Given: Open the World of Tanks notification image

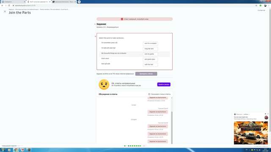Looking at the screenshot, I should tap(251, 133).
